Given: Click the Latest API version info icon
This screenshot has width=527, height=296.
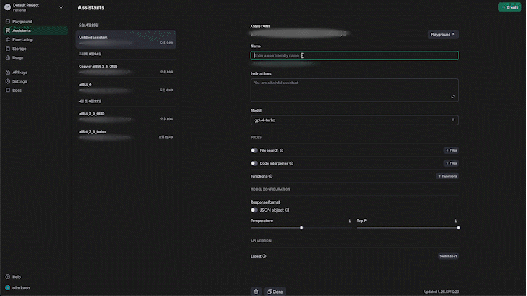Looking at the screenshot, I should [265, 256].
